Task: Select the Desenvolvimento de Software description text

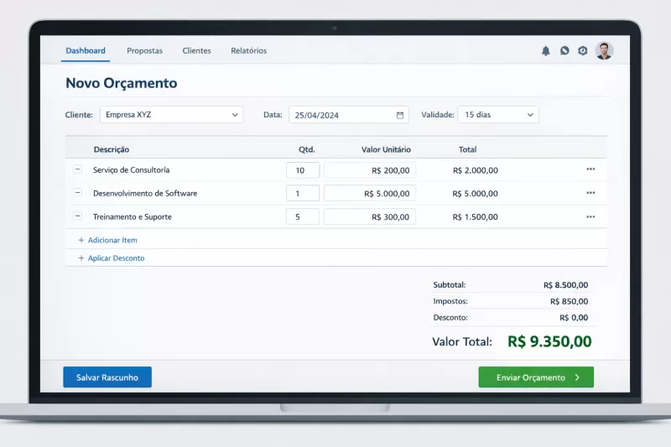Action: (145, 194)
